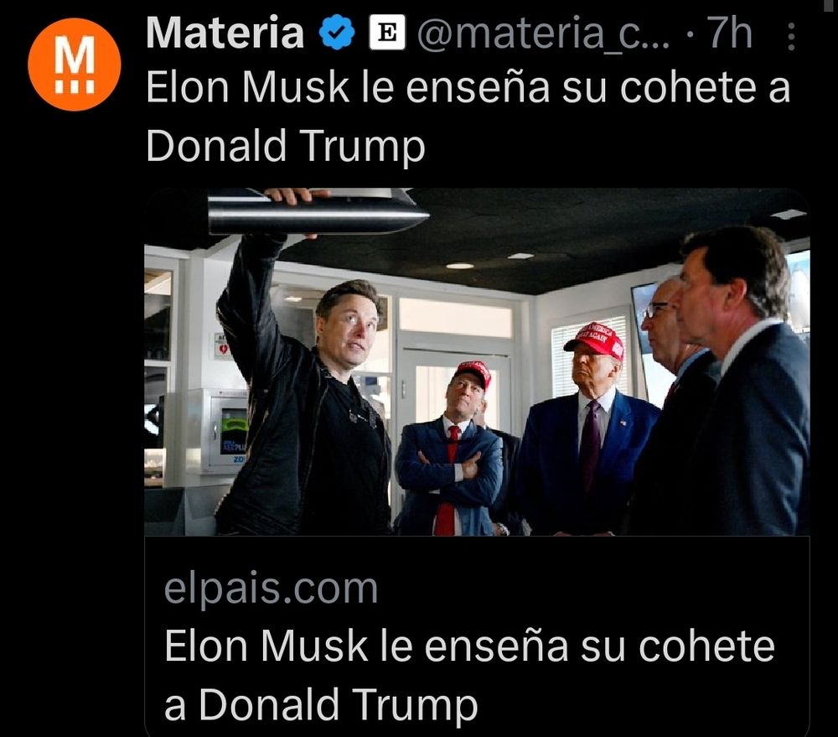The height and width of the screenshot is (737, 838).
Task: Open the @materia_c... handle
Action: click(x=543, y=34)
